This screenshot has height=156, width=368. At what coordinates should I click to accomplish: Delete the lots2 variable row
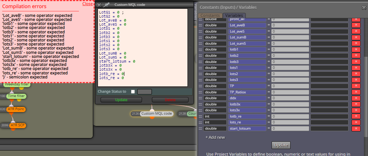point(356,74)
